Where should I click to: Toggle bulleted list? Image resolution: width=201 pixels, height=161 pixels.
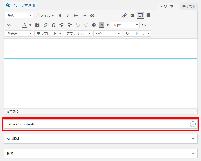pyautogui.click(x=76, y=16)
